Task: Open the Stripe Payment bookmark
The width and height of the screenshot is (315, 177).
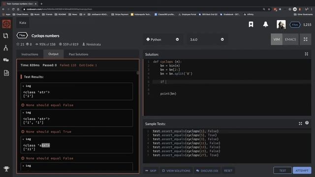Action: click(120, 14)
